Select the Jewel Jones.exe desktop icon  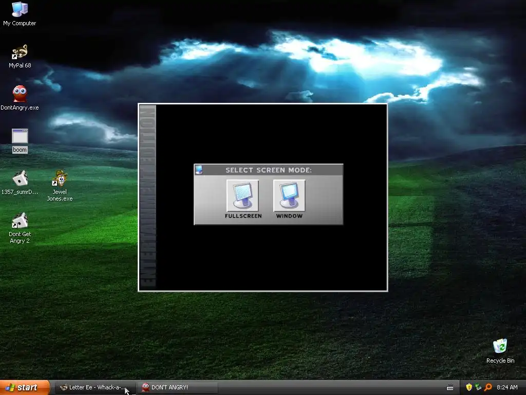60,185
